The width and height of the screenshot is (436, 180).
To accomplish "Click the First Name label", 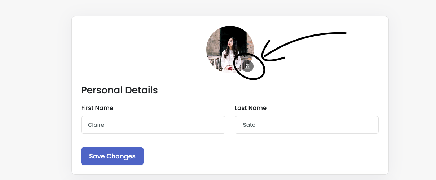I will tap(97, 108).
